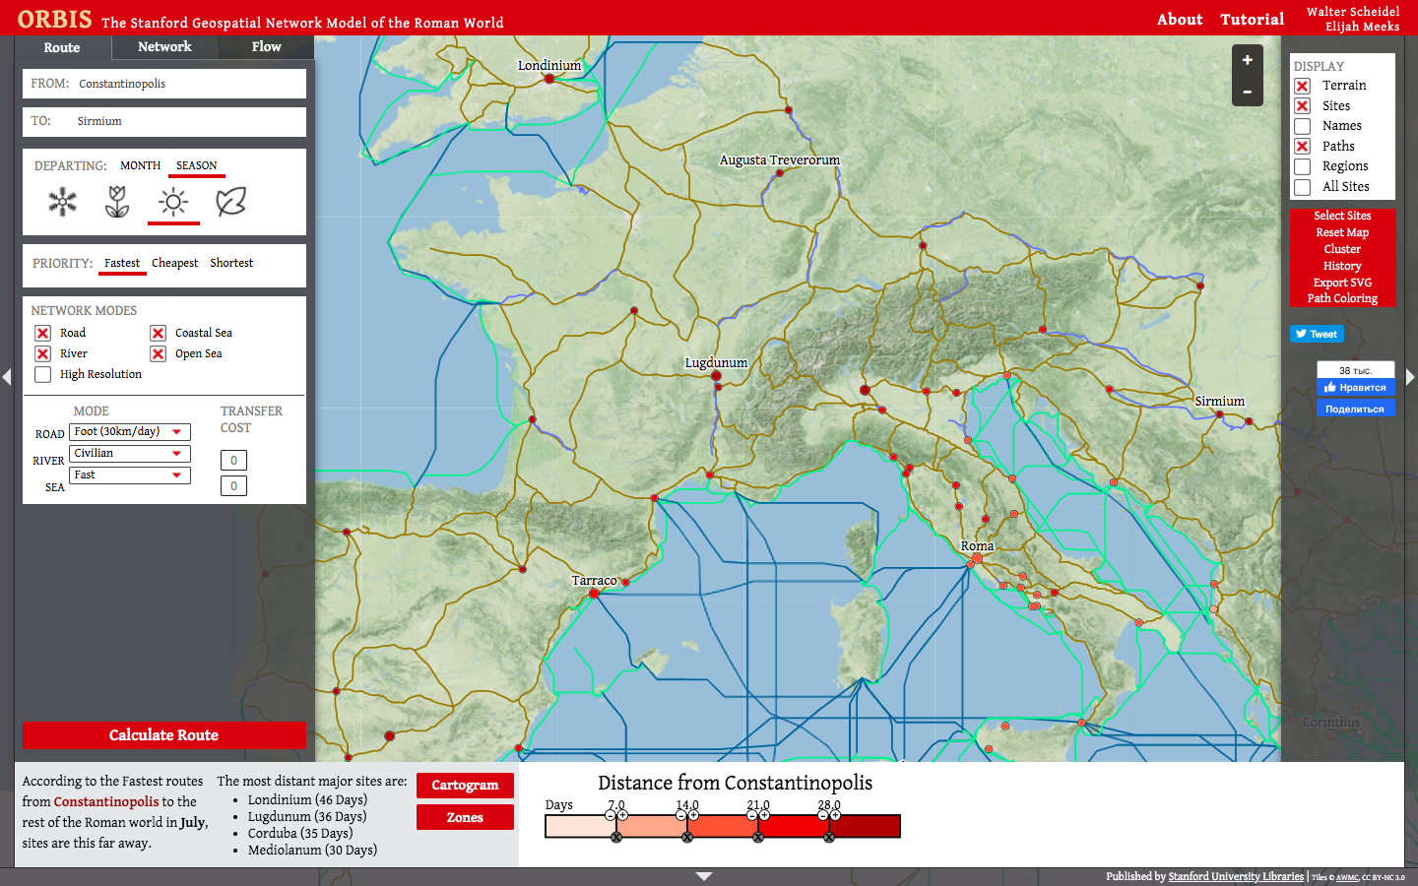Switch to the Flow tab
The width and height of the screenshot is (1418, 886).
point(266,47)
